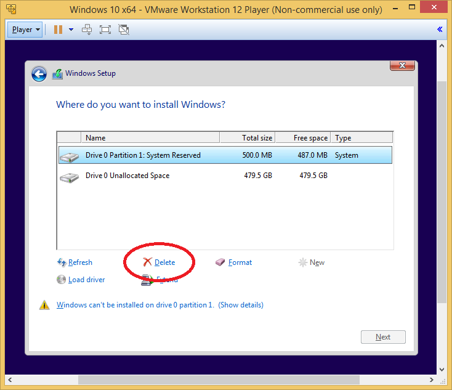The image size is (452, 390).
Task: Click the 479.5 GB total size value
Action: point(258,176)
